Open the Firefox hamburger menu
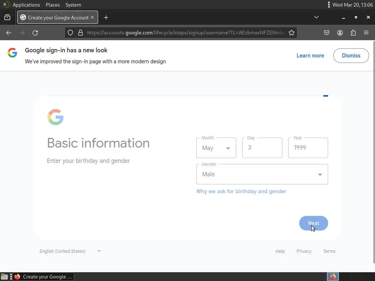This screenshot has height=281, width=375. 366,33
